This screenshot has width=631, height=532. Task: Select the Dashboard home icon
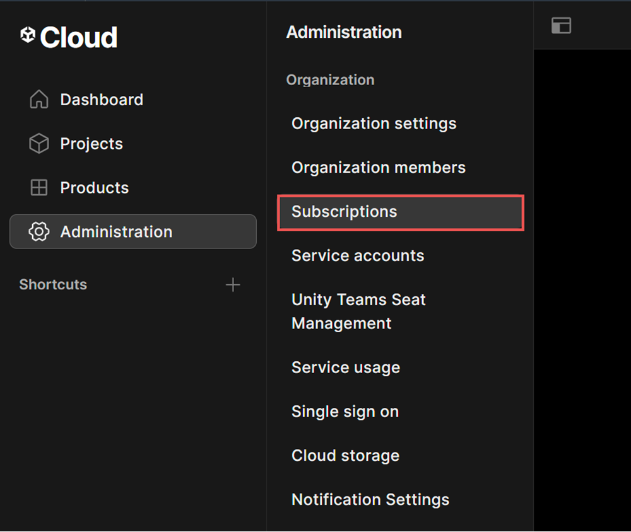coord(38,99)
